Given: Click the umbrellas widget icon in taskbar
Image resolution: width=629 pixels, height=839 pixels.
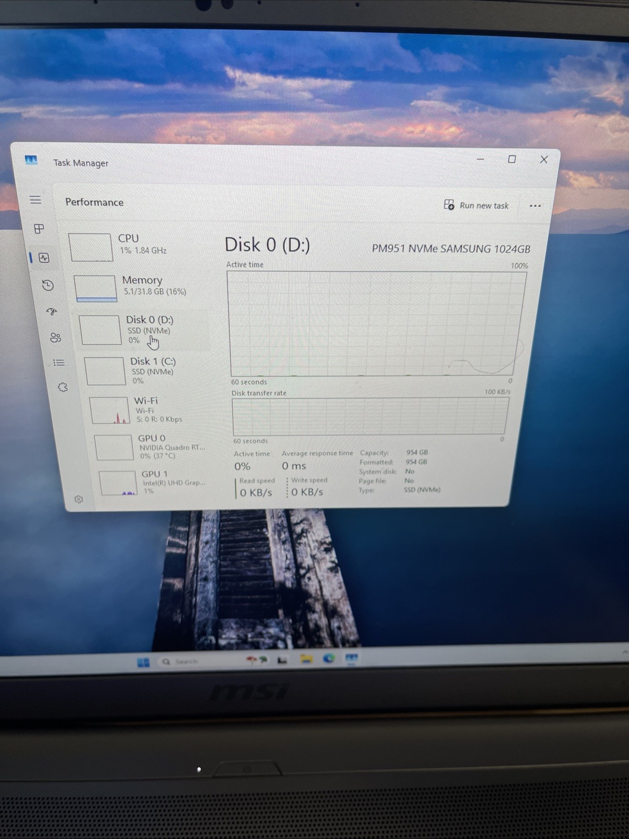Looking at the screenshot, I should click(x=257, y=660).
